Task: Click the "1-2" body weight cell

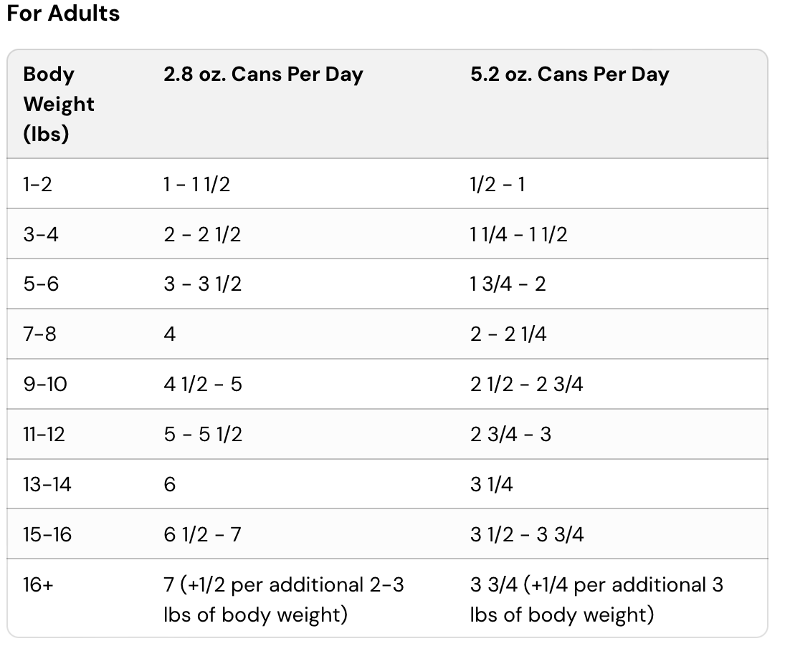Action: click(x=38, y=184)
